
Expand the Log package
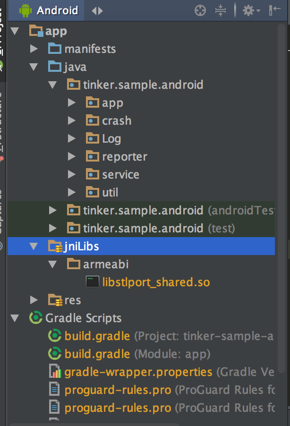click(72, 138)
